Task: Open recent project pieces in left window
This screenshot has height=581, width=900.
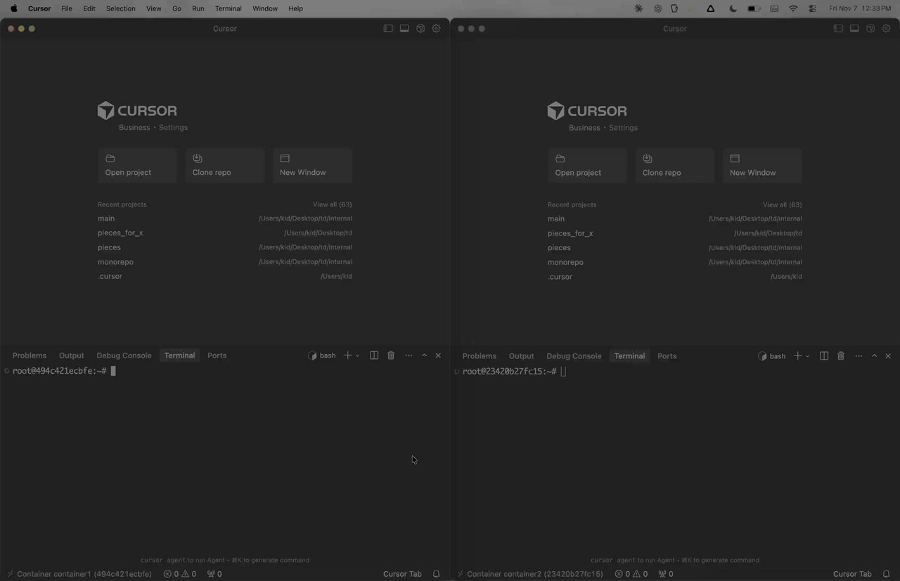Action: tap(225, 247)
